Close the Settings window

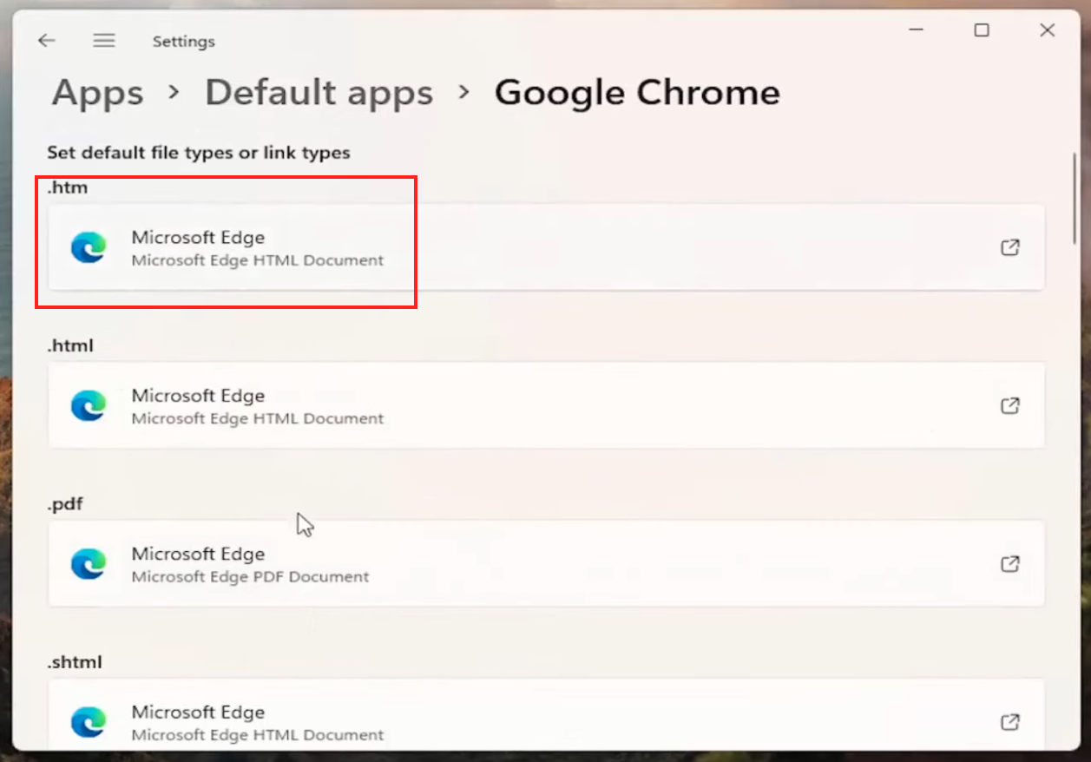[x=1048, y=30]
